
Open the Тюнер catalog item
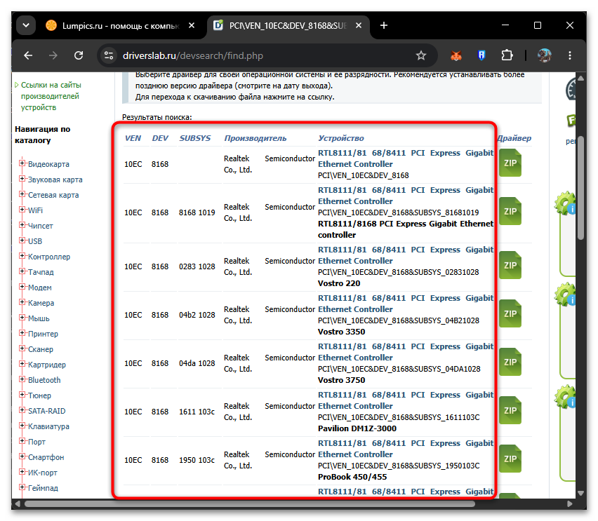pos(40,395)
